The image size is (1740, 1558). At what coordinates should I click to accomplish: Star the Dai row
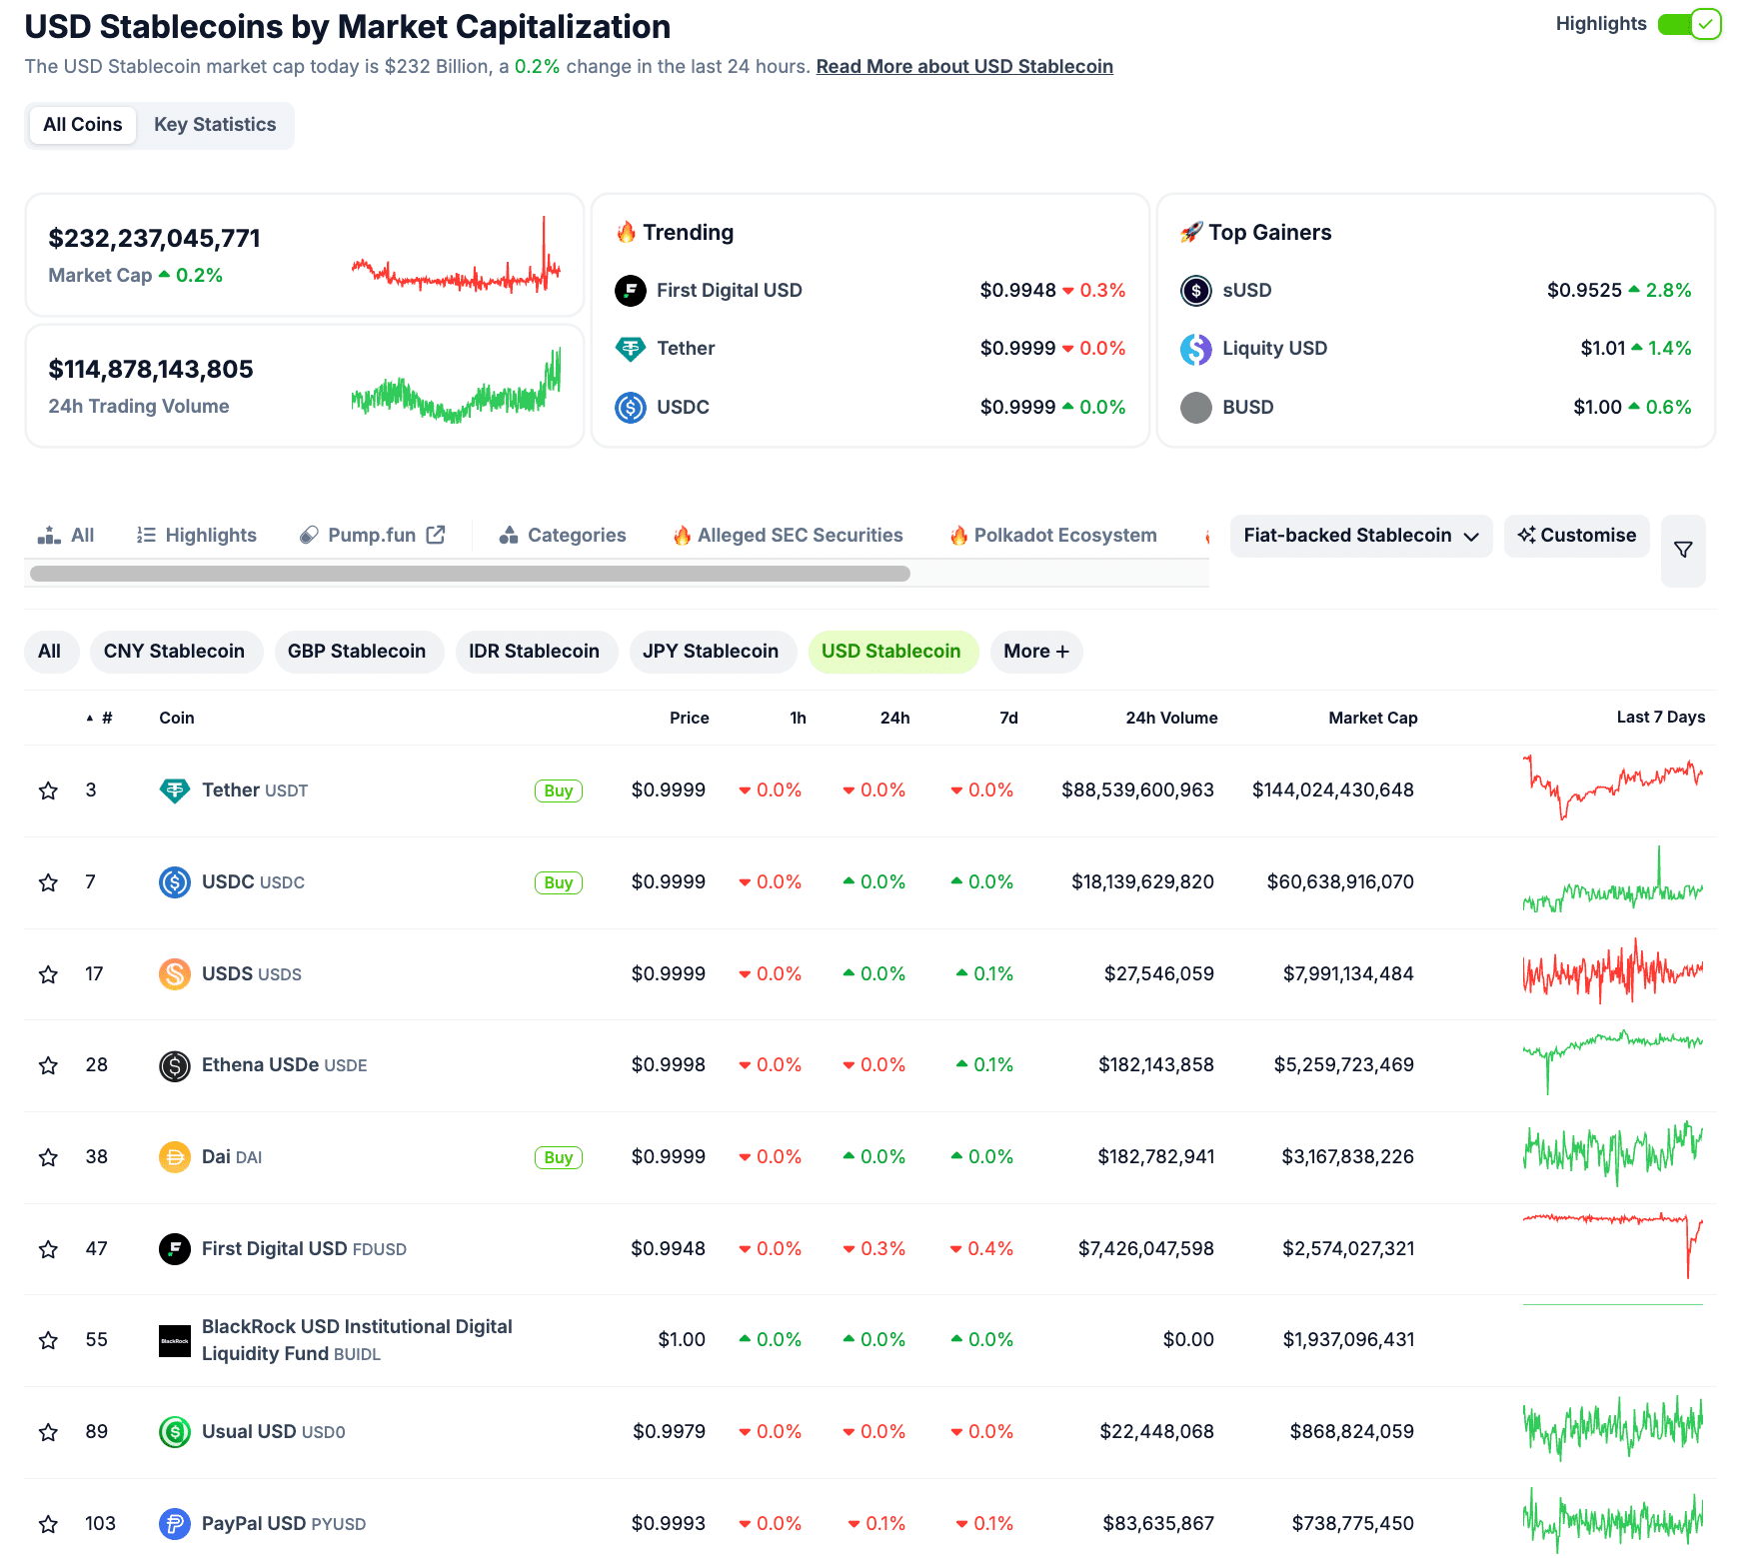48,1157
